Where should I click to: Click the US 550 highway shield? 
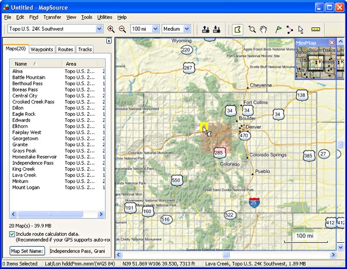click(x=177, y=180)
